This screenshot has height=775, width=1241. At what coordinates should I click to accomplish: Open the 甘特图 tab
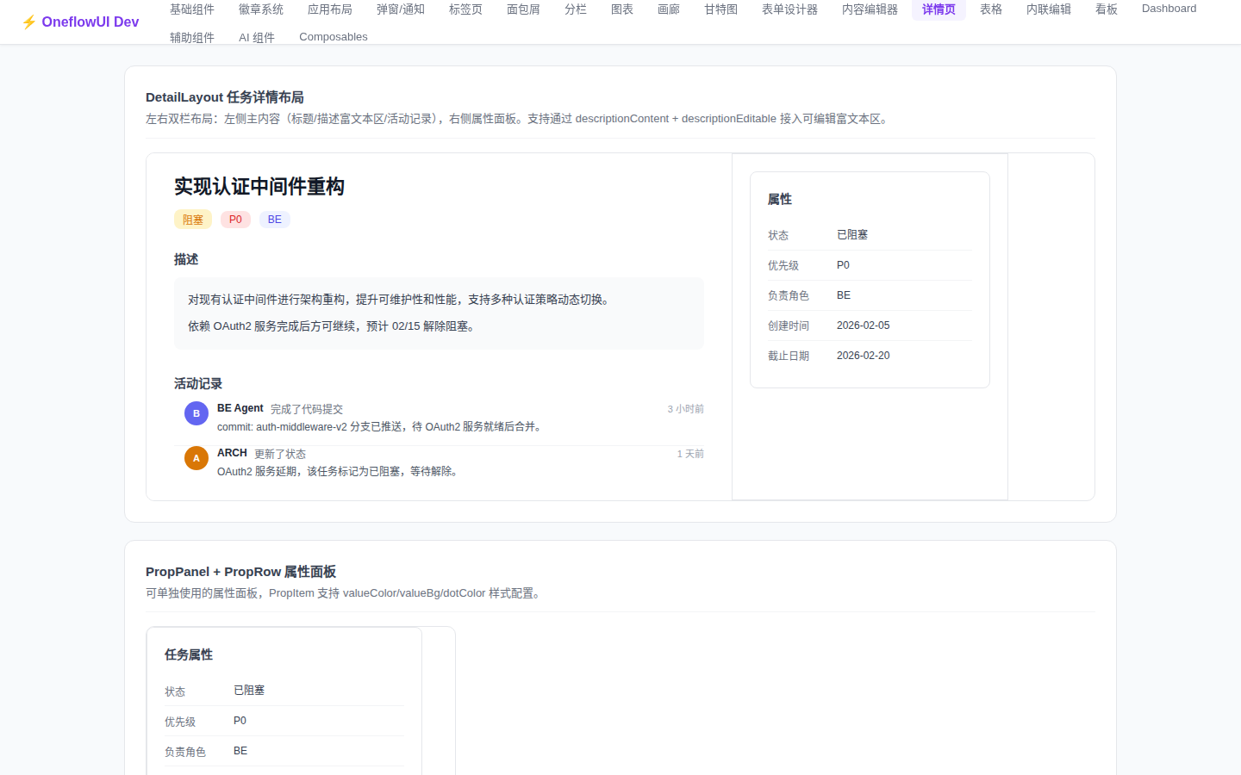click(720, 9)
